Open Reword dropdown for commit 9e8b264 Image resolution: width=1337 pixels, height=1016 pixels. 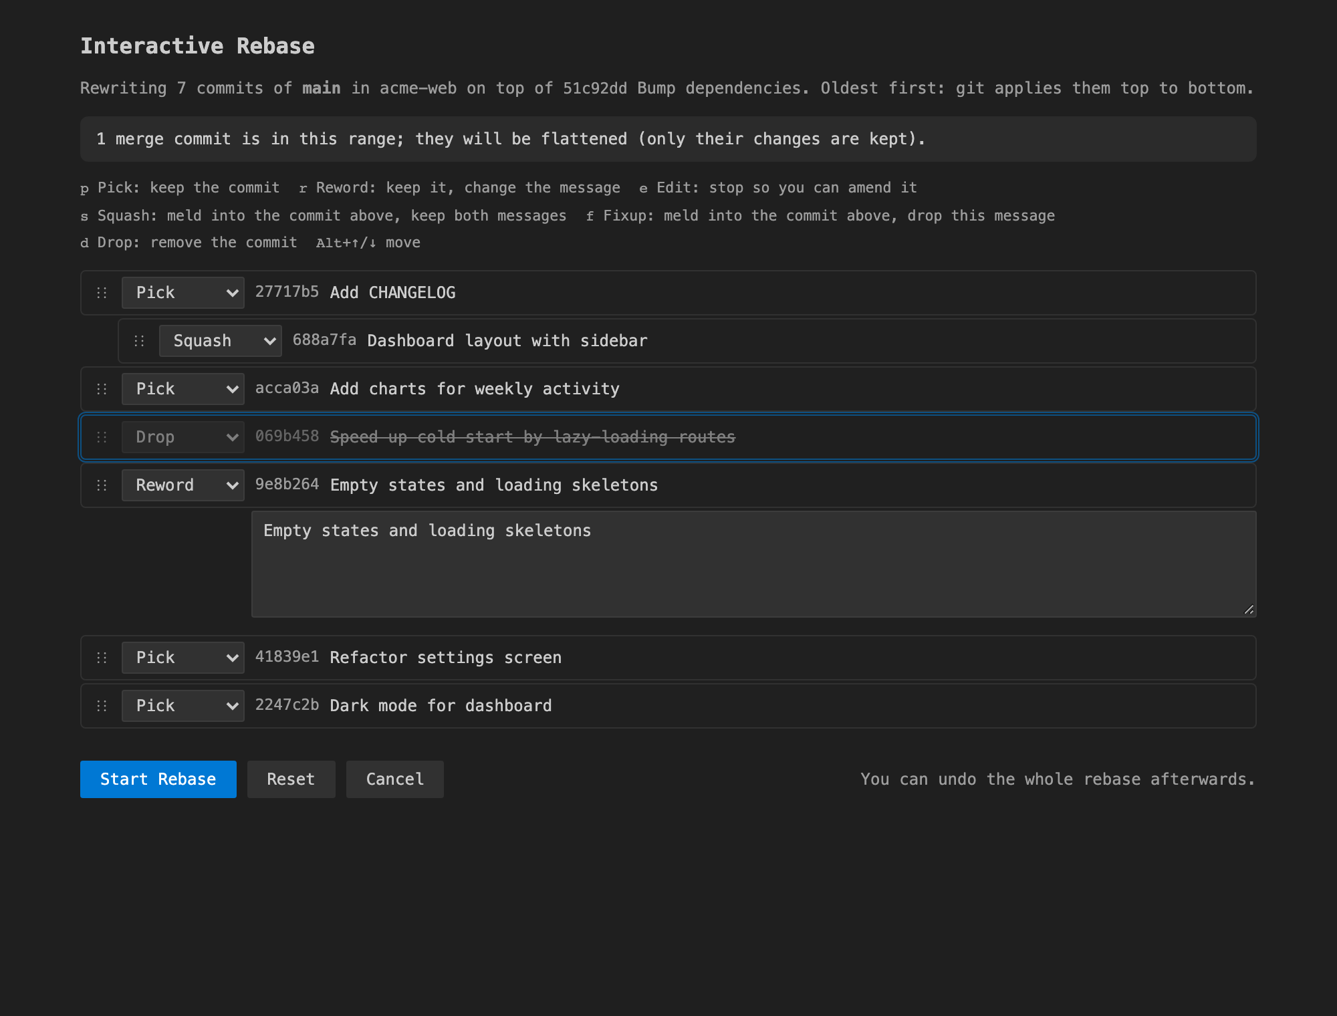coord(183,485)
